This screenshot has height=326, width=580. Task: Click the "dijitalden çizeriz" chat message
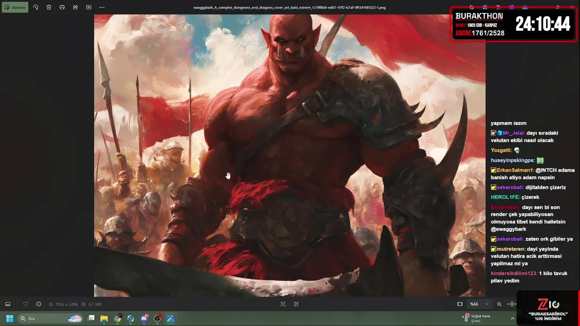[546, 187]
